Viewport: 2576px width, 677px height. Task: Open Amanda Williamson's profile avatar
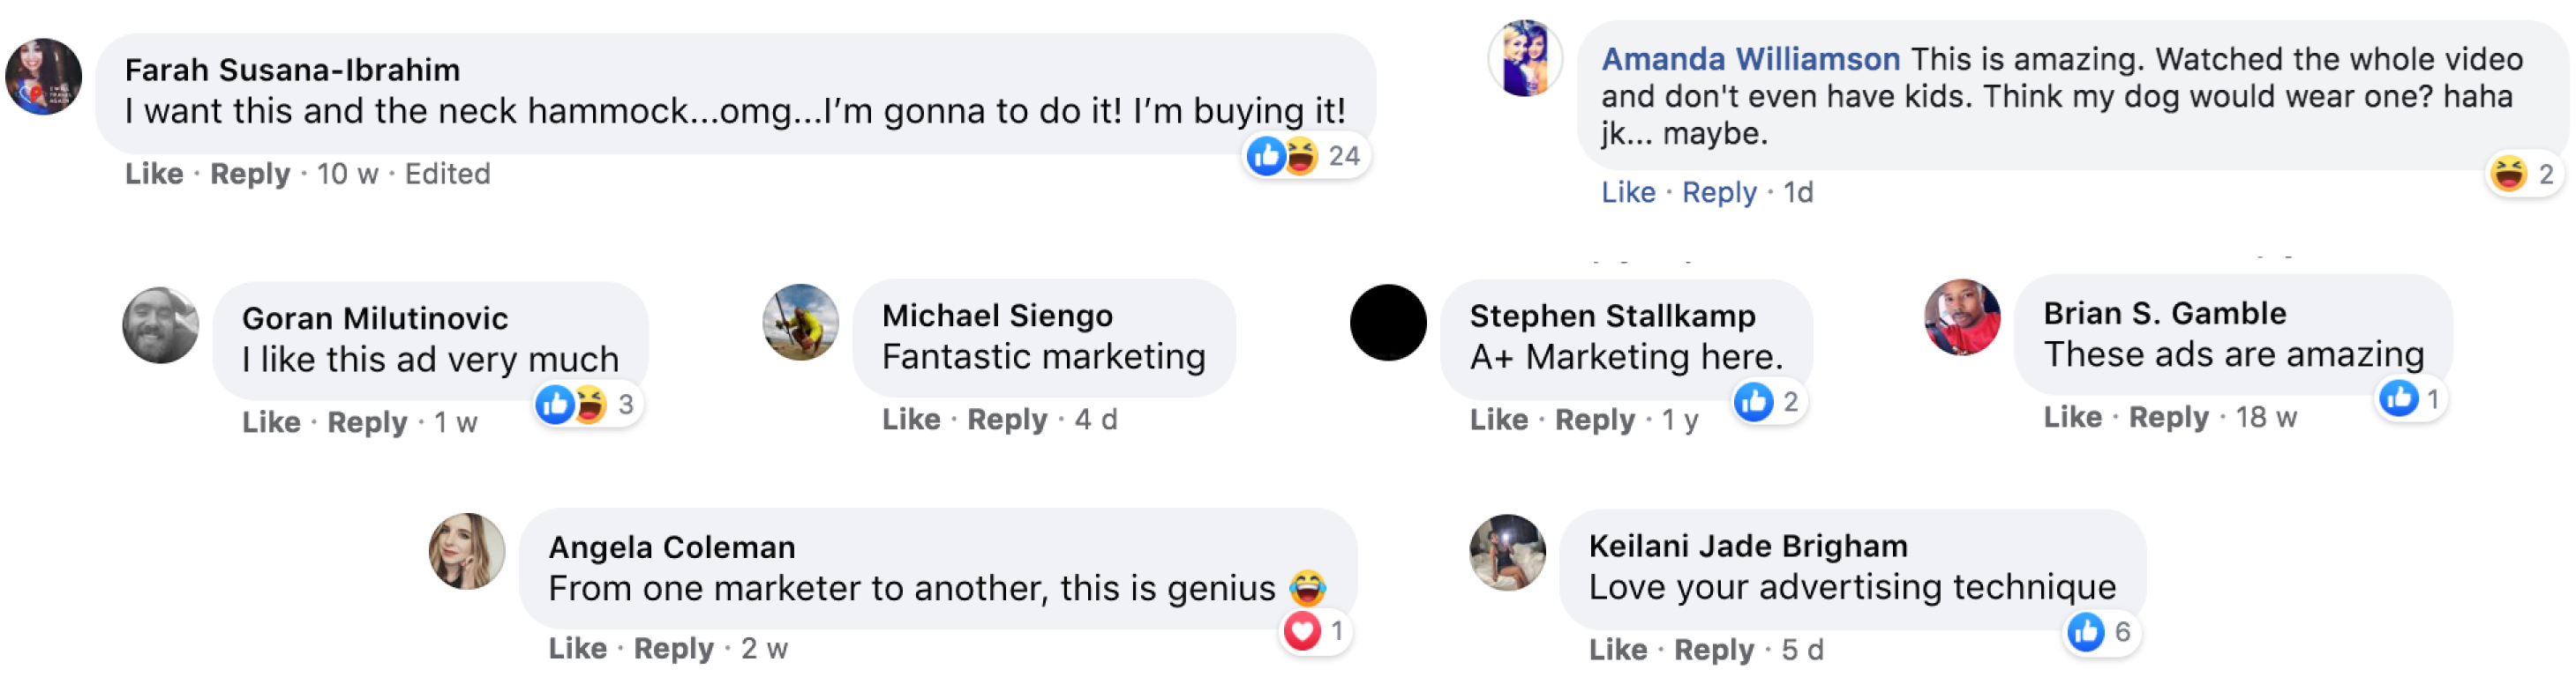(1525, 59)
